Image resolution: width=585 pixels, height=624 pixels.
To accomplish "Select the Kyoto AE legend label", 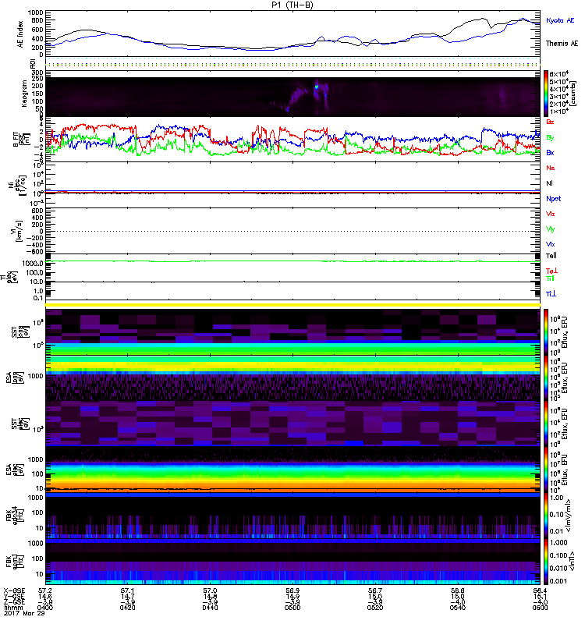I will click(x=560, y=20).
